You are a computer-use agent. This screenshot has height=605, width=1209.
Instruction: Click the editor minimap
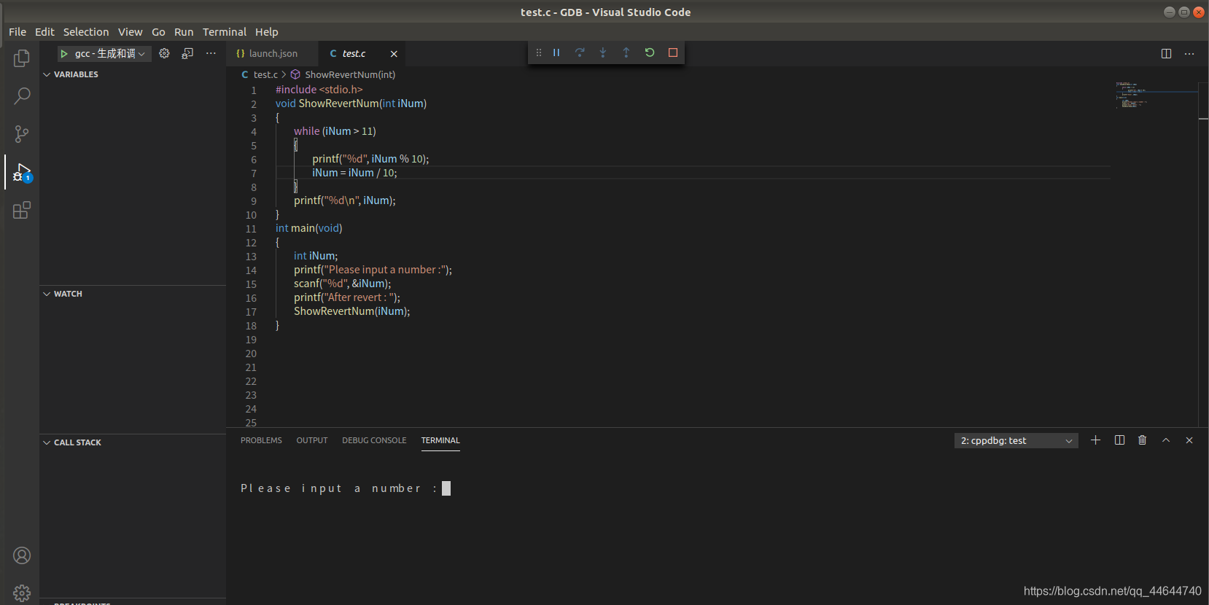(1156, 95)
